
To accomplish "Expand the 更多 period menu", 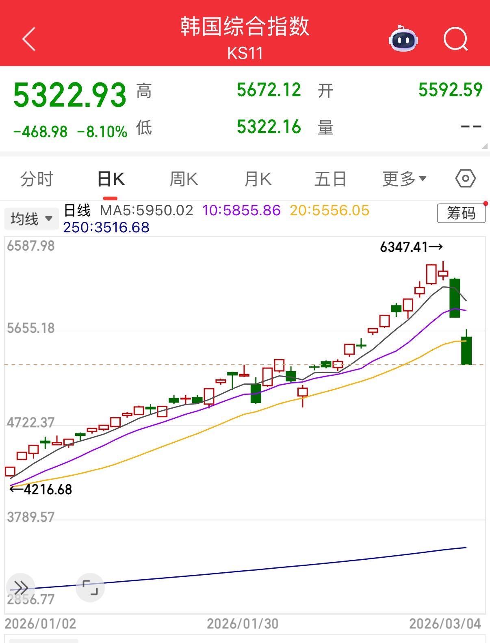I will (x=404, y=179).
